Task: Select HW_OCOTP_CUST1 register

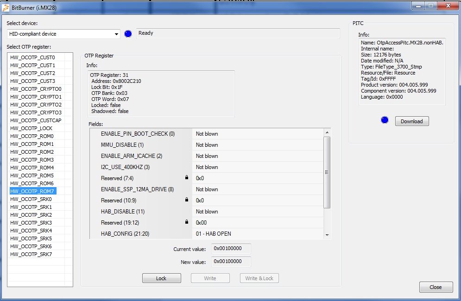Action: click(32, 65)
